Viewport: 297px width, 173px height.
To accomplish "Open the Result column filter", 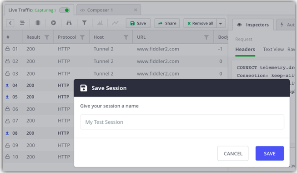I will point(47,37).
